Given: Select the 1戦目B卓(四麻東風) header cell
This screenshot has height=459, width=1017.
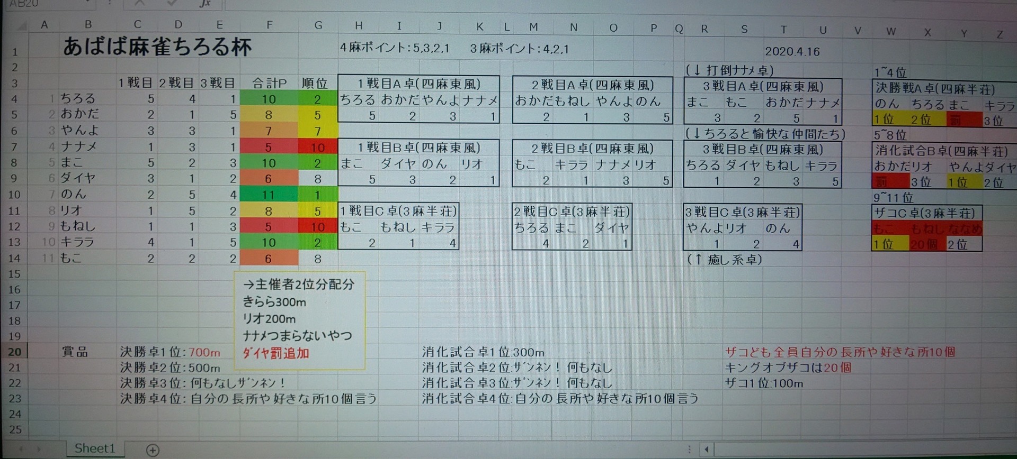Looking at the screenshot, I should point(418,148).
